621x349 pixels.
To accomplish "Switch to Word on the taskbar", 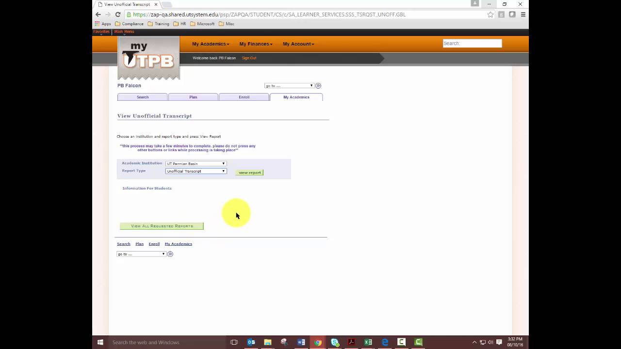I will [x=301, y=342].
